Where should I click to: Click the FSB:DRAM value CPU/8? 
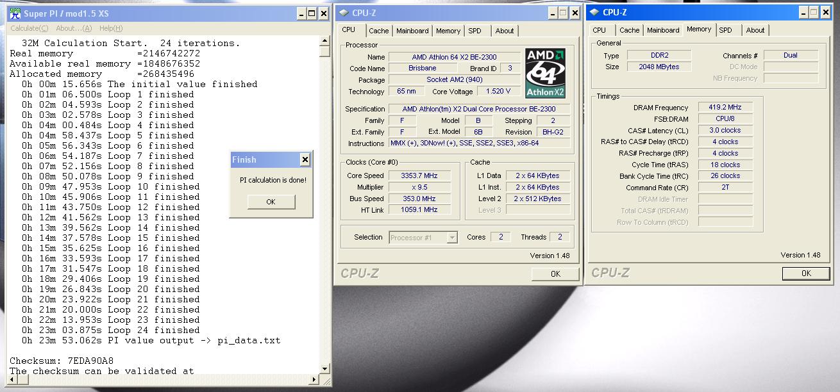[725, 119]
